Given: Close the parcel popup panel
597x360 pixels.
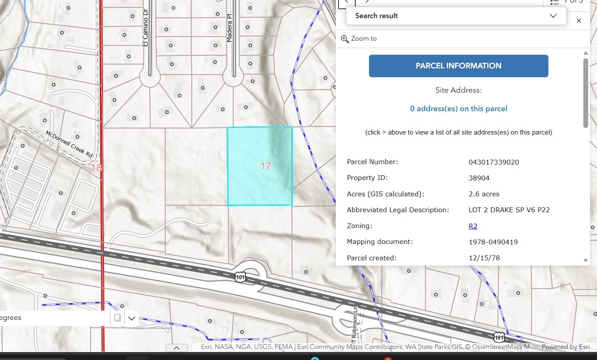Looking at the screenshot, I should point(579,21).
